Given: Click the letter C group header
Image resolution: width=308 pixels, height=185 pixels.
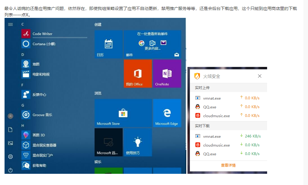Looking at the screenshot, I should pos(23,24).
